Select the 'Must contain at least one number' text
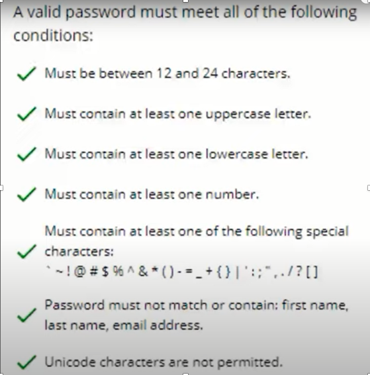 point(152,194)
